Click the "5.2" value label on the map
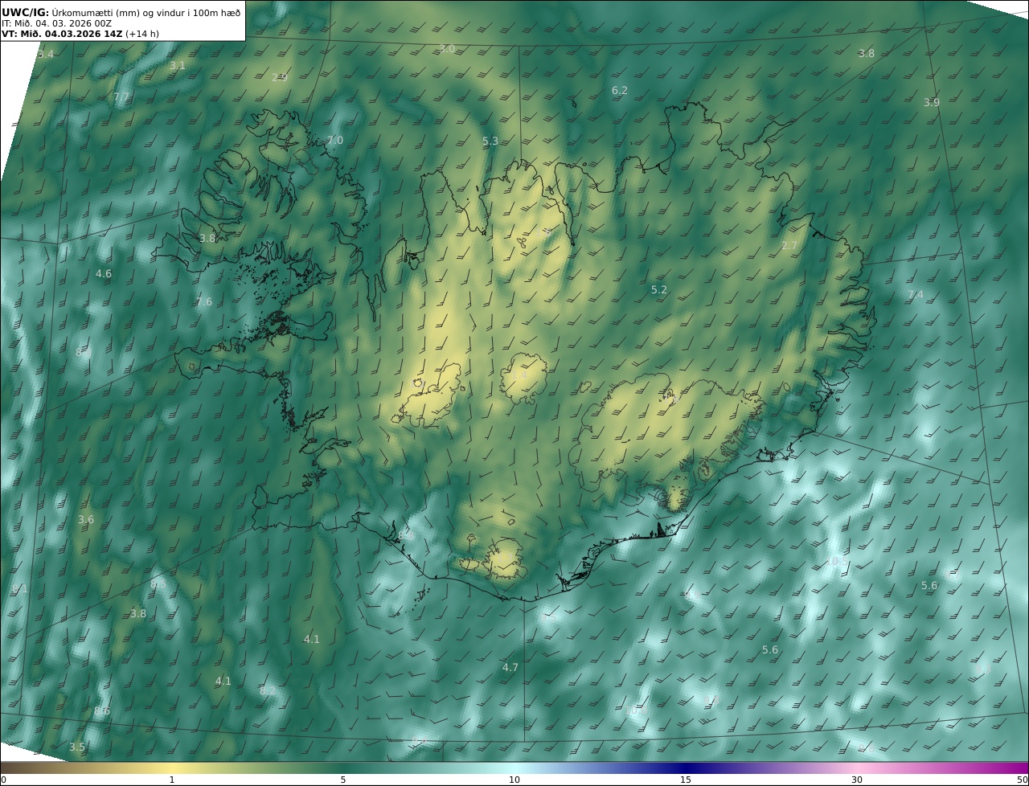Viewport: 1029px width, 786px height. coord(659,290)
